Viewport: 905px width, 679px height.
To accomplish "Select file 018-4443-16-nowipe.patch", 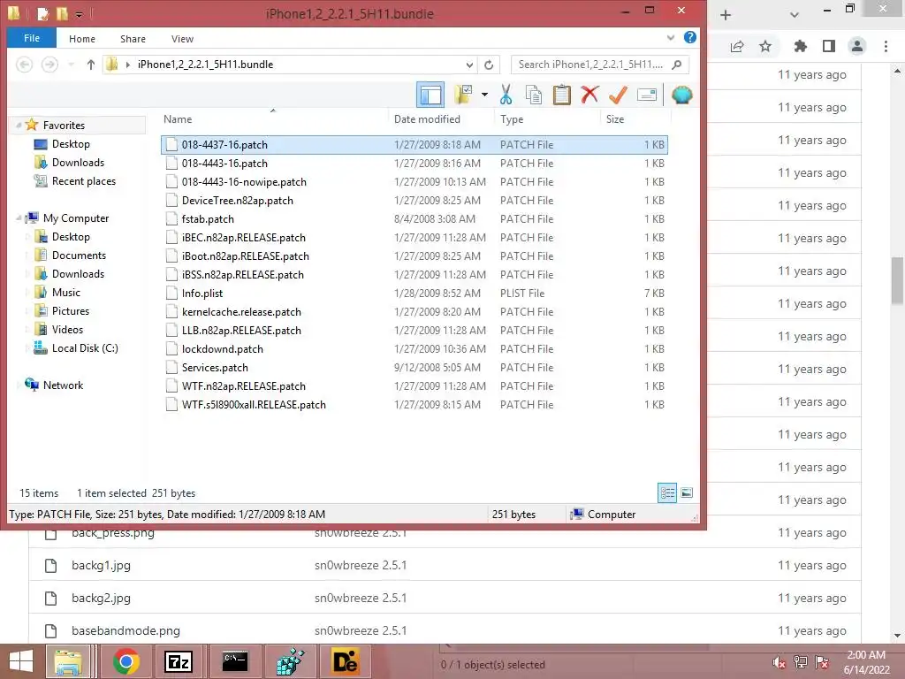I will tap(414, 182).
